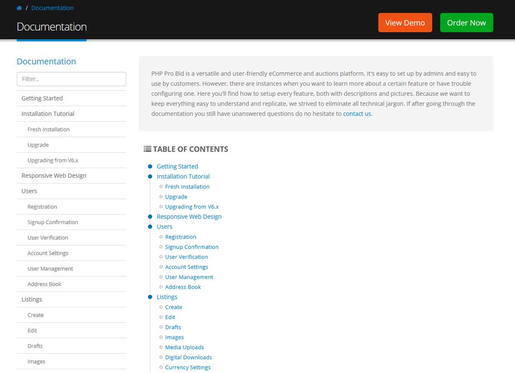Image resolution: width=515 pixels, height=373 pixels.
Task: Open Fresh Installation in the sidebar
Action: (x=71, y=129)
